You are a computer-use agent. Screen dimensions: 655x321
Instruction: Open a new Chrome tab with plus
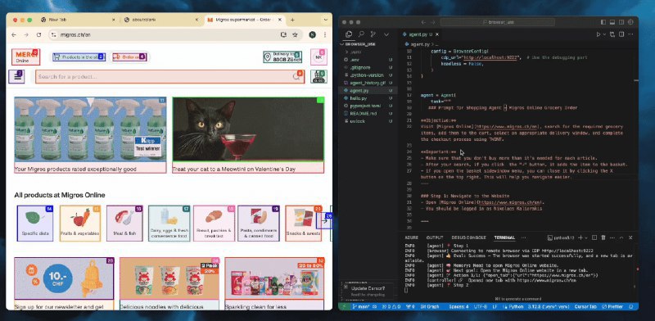[x=292, y=20]
